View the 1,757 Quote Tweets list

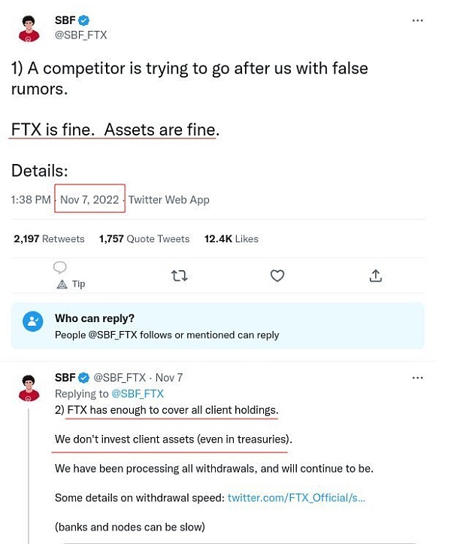click(x=144, y=239)
